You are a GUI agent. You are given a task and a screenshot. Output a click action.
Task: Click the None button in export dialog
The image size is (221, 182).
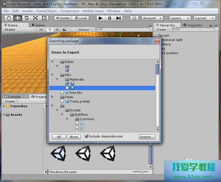pos(74,137)
